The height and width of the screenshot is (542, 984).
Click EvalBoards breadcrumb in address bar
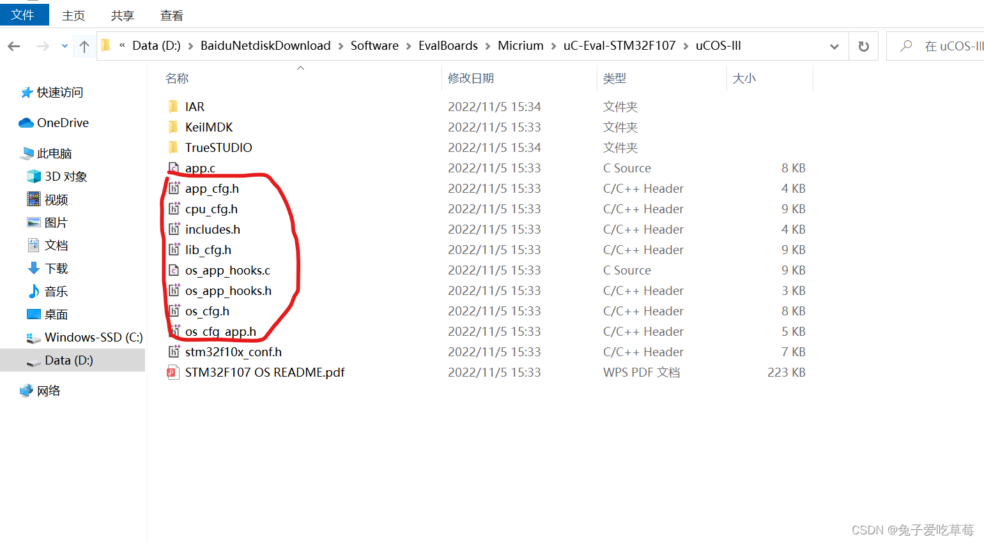pos(448,45)
